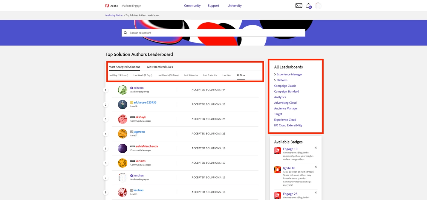Open exlteam's profile link

click(x=138, y=88)
